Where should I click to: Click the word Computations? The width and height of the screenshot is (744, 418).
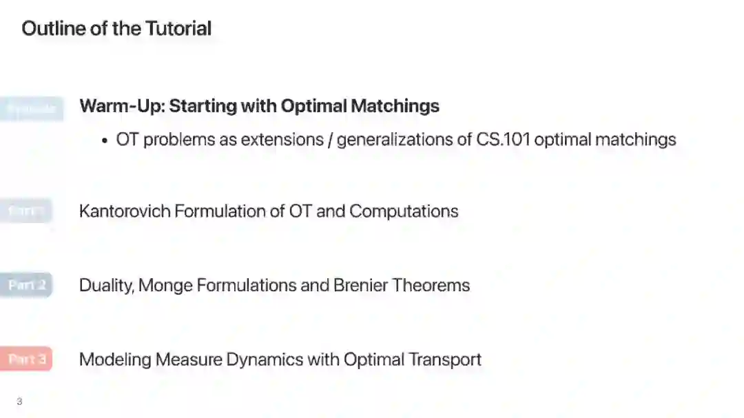click(404, 211)
